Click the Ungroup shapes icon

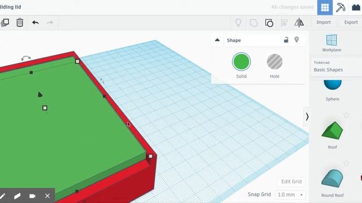pos(269,23)
